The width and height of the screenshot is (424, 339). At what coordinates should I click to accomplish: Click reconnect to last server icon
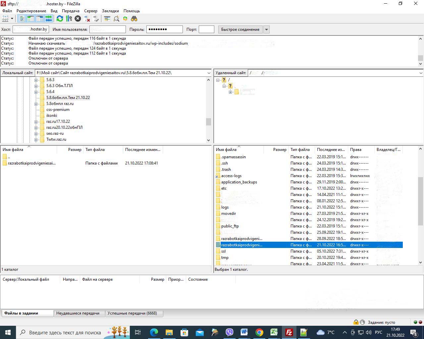tap(96, 19)
